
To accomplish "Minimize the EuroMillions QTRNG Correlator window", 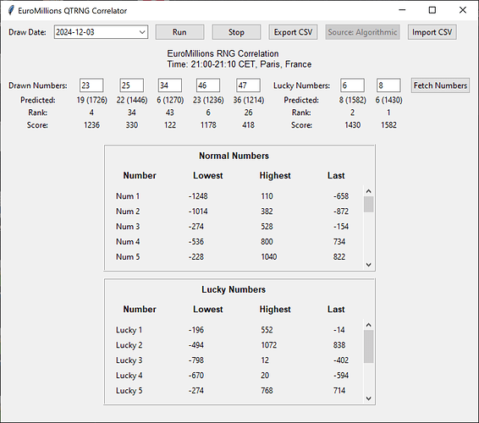I will (x=402, y=10).
